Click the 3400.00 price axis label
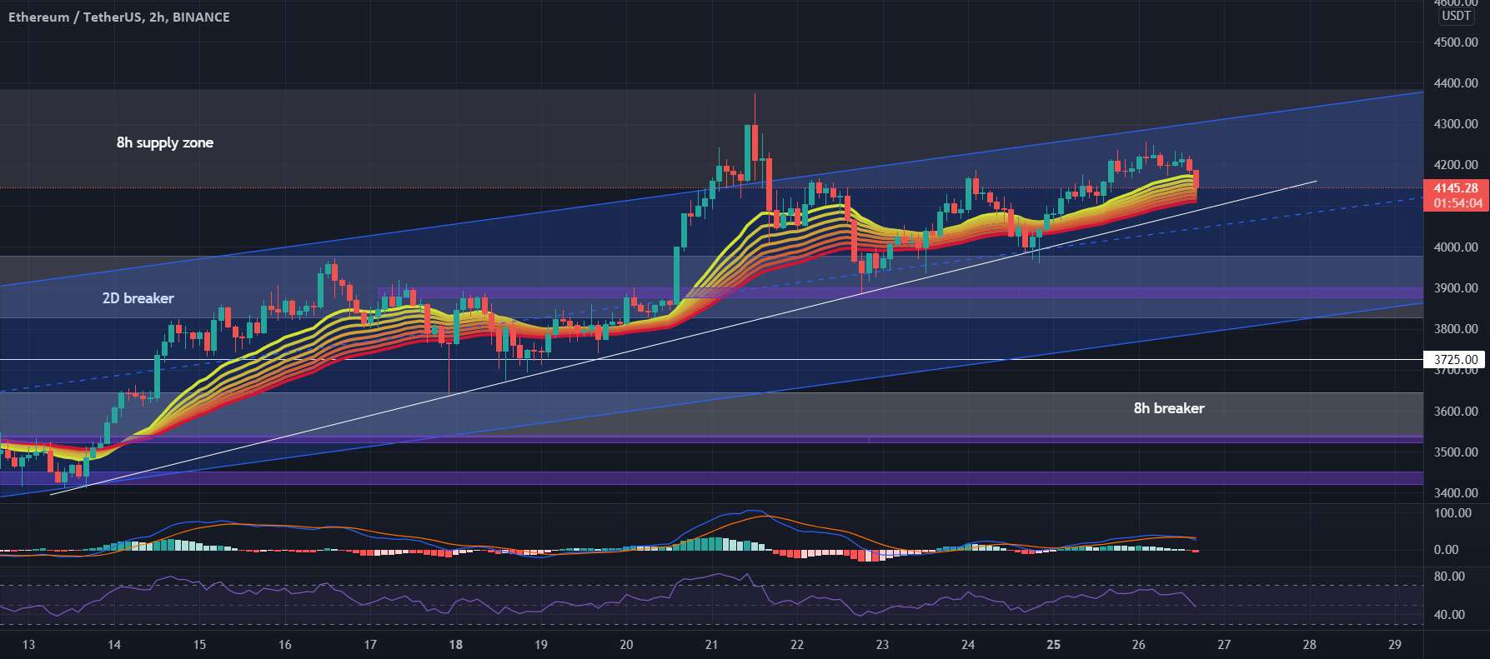 click(x=1456, y=493)
